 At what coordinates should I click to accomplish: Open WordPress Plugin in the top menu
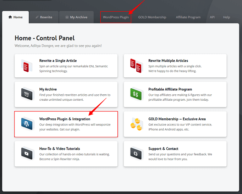point(116,17)
